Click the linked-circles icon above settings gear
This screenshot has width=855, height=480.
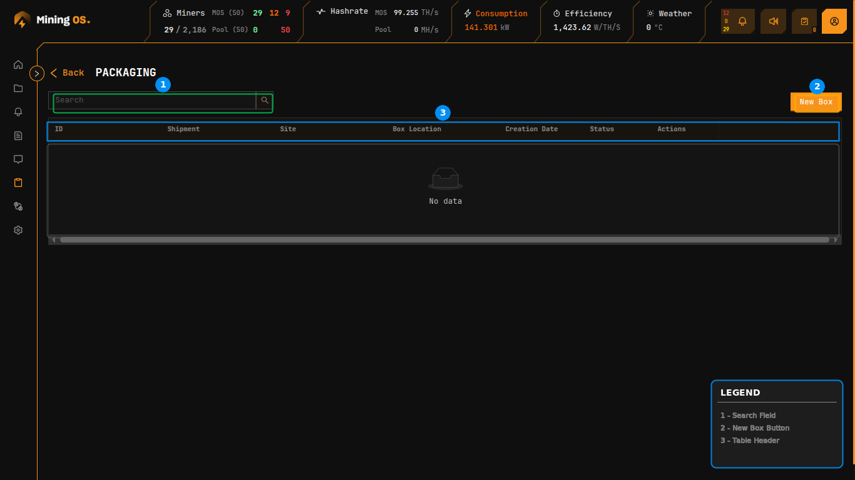[18, 206]
